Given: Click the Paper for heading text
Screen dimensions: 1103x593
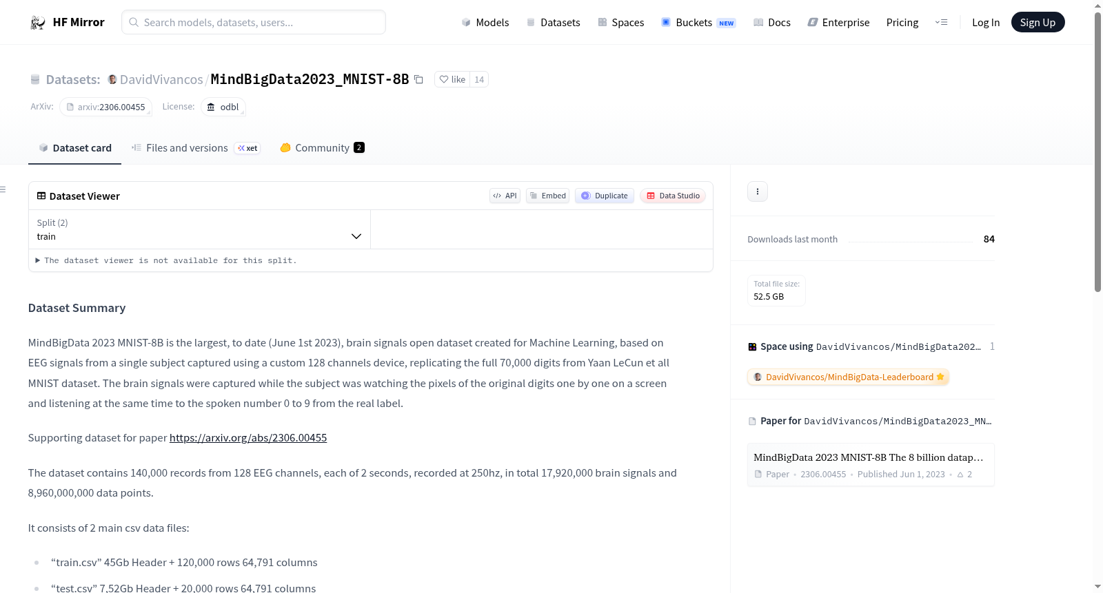Looking at the screenshot, I should pos(780,421).
